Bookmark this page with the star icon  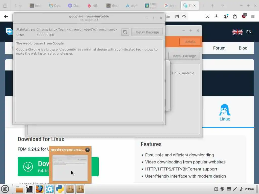(x=184, y=16)
